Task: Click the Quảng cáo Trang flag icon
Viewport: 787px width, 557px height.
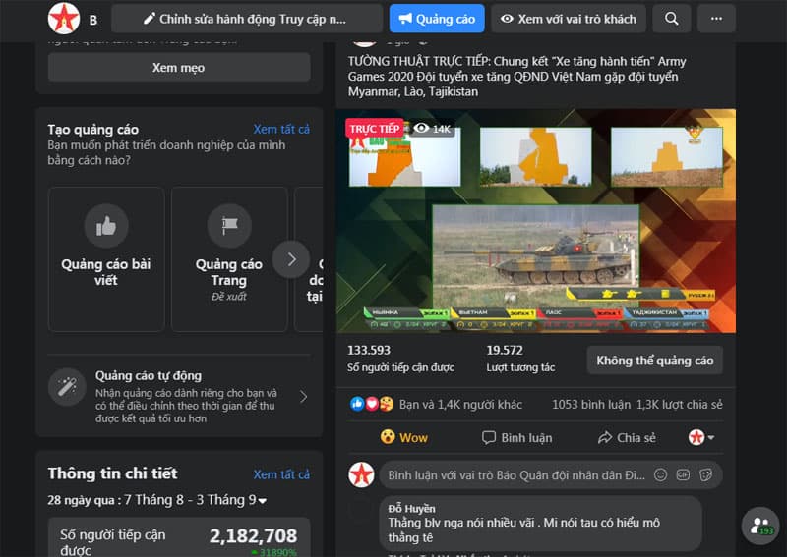Action: pos(229,226)
